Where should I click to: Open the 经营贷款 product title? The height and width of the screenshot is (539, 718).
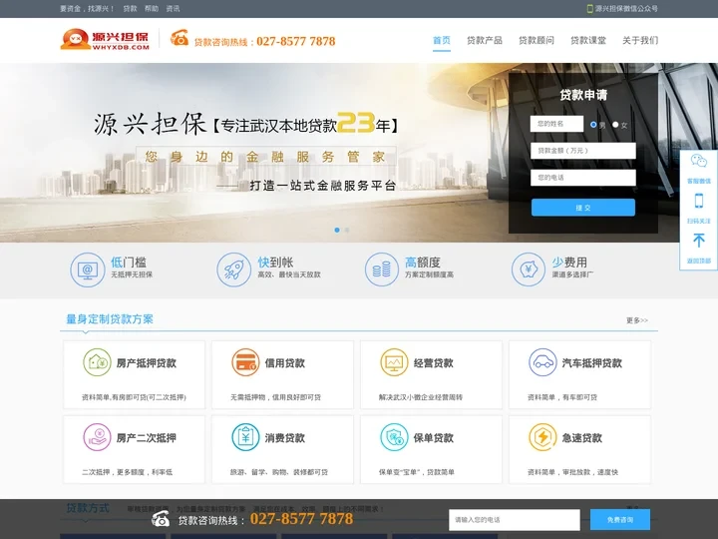click(x=433, y=363)
